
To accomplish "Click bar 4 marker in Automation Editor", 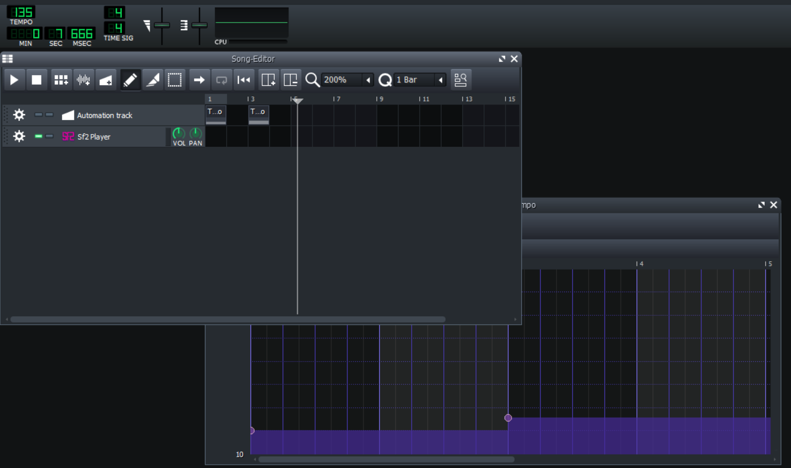I will click(x=640, y=264).
